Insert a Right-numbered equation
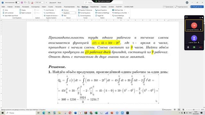The image size is (205, 115). click(25, 13)
